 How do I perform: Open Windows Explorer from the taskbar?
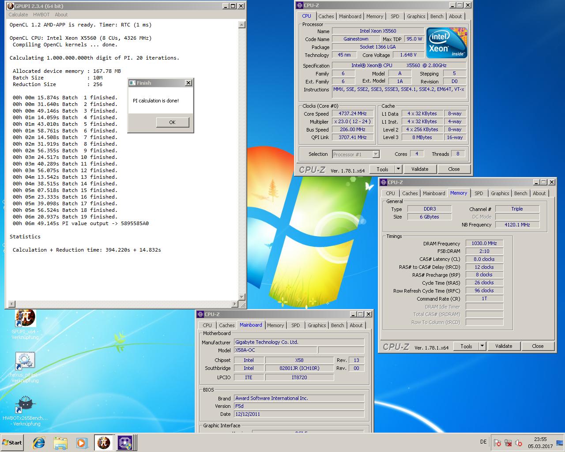click(x=60, y=443)
